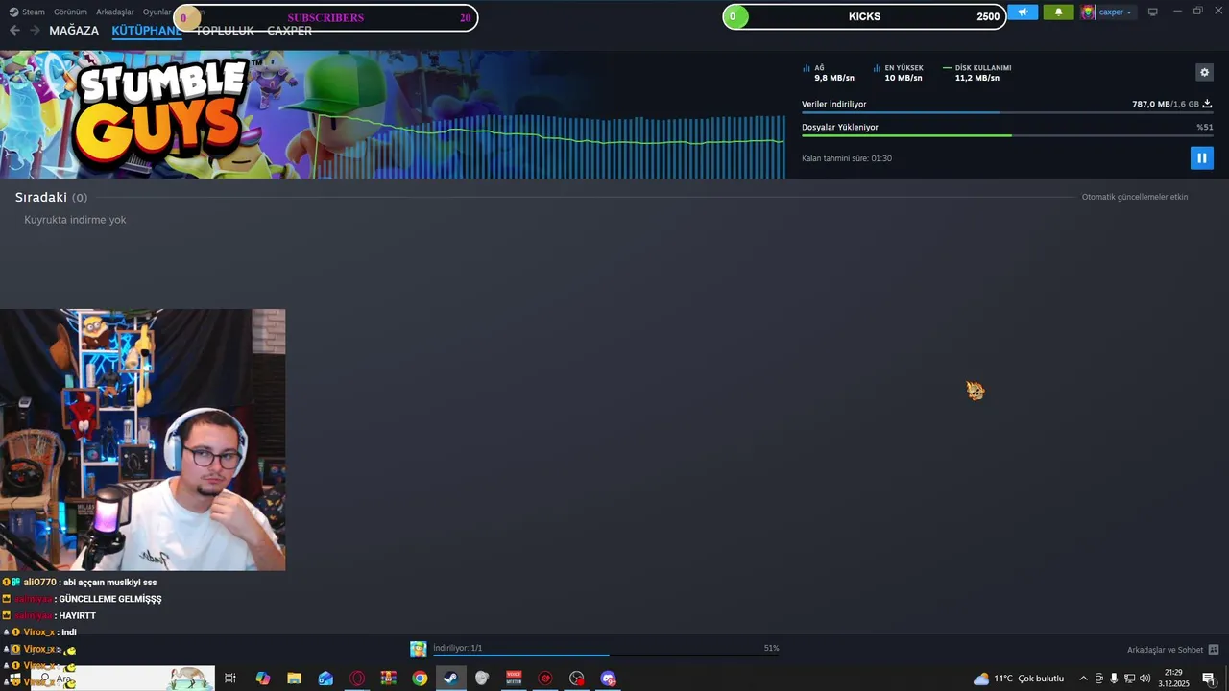This screenshot has width=1229, height=691.
Task: Switch to the TOPLULUK tab
Action: point(225,31)
